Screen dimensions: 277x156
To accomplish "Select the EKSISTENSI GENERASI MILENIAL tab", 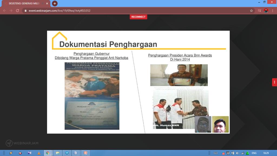I will point(24,4).
